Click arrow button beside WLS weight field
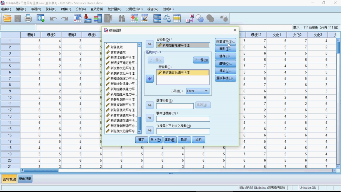This screenshot has width=341, height=192. point(150,130)
